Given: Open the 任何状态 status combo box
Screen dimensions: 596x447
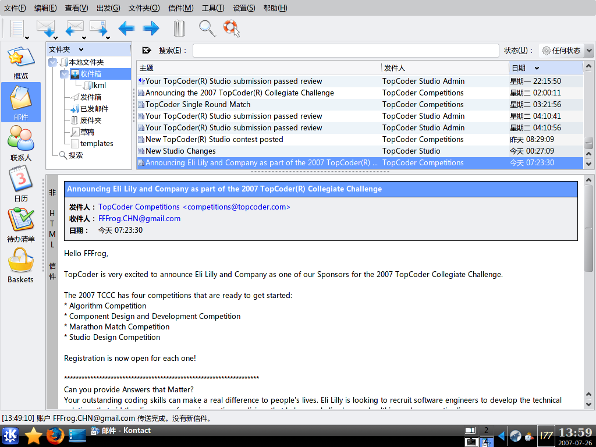Looking at the screenshot, I should coord(566,50).
